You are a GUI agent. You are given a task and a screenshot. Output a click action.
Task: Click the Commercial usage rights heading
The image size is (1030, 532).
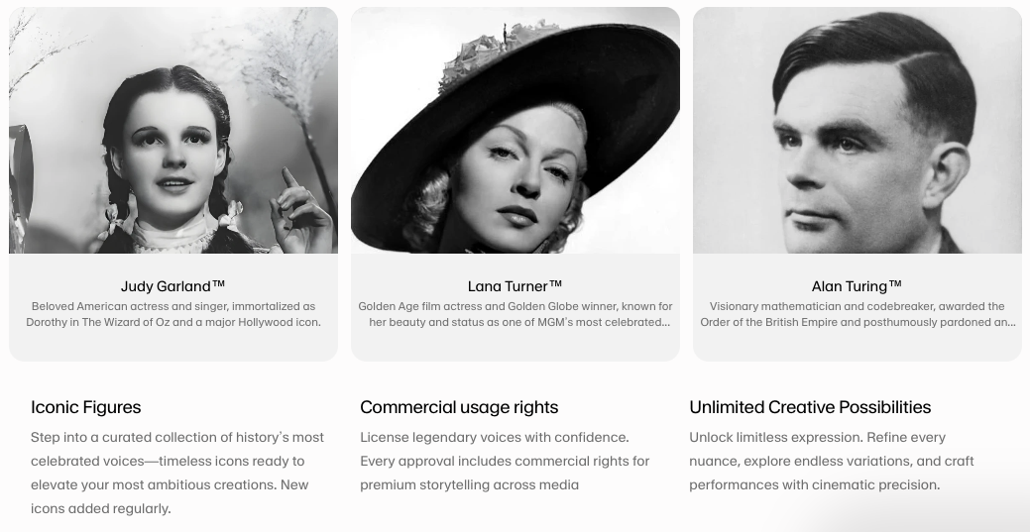pos(459,407)
